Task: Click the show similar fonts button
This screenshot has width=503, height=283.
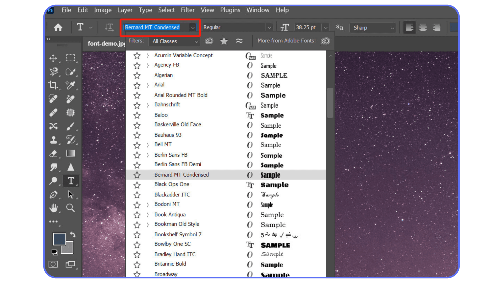Action: (239, 41)
